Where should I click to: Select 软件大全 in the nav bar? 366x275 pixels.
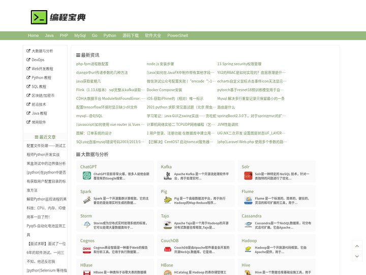[153, 36]
